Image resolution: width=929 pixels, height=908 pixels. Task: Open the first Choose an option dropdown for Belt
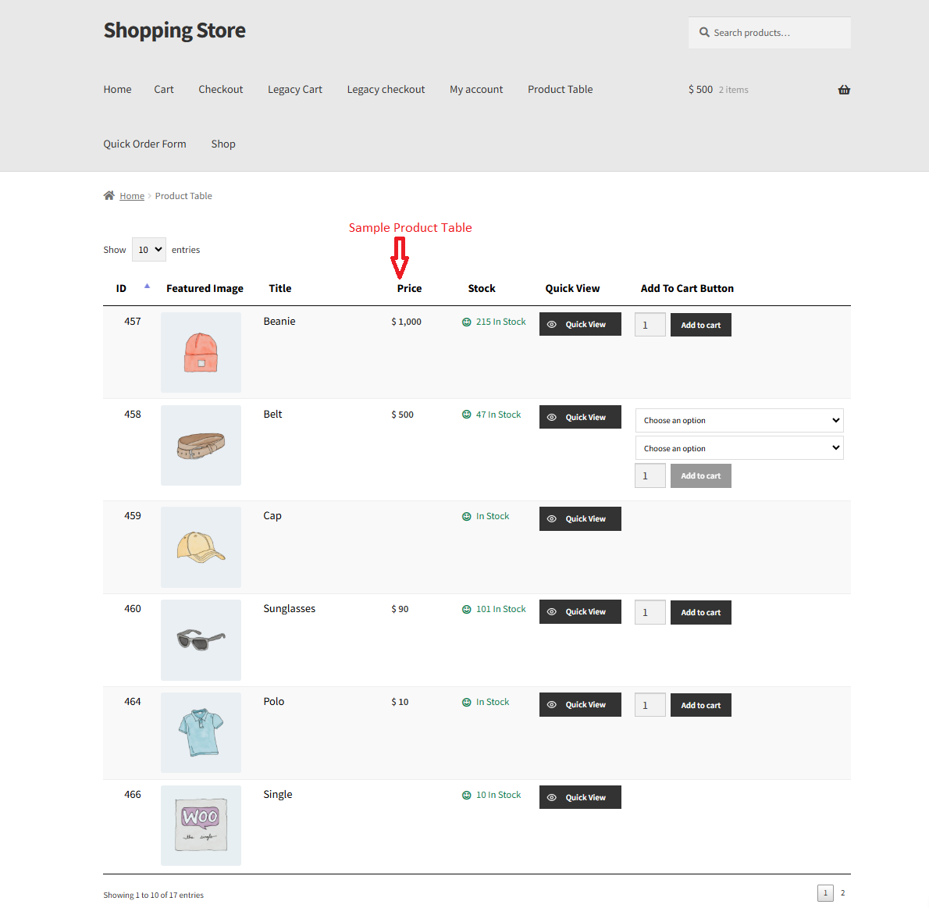pyautogui.click(x=739, y=420)
